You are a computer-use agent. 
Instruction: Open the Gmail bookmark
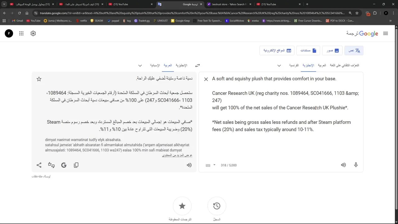coord(17,21)
